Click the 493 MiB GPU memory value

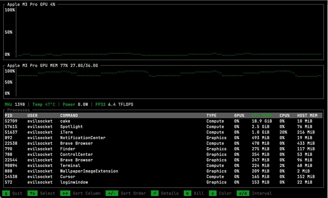[261, 138]
